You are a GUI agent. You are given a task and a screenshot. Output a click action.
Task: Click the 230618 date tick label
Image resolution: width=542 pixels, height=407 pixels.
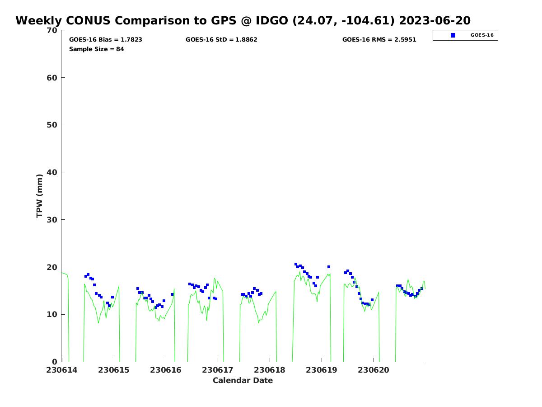[270, 370]
